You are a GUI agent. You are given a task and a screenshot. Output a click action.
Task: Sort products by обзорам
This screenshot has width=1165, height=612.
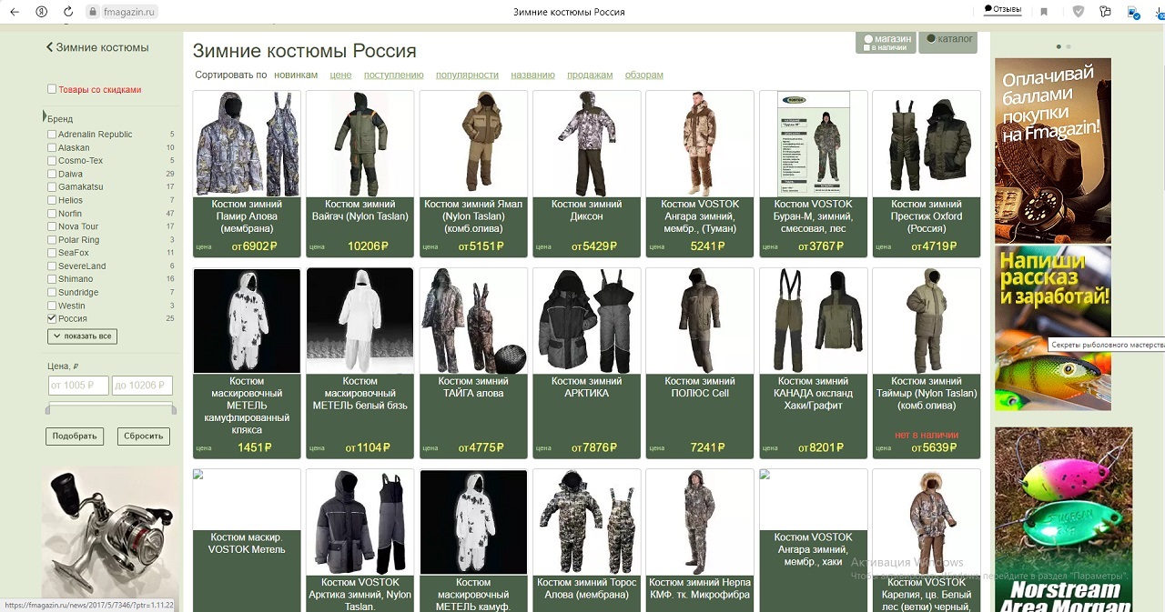[644, 75]
